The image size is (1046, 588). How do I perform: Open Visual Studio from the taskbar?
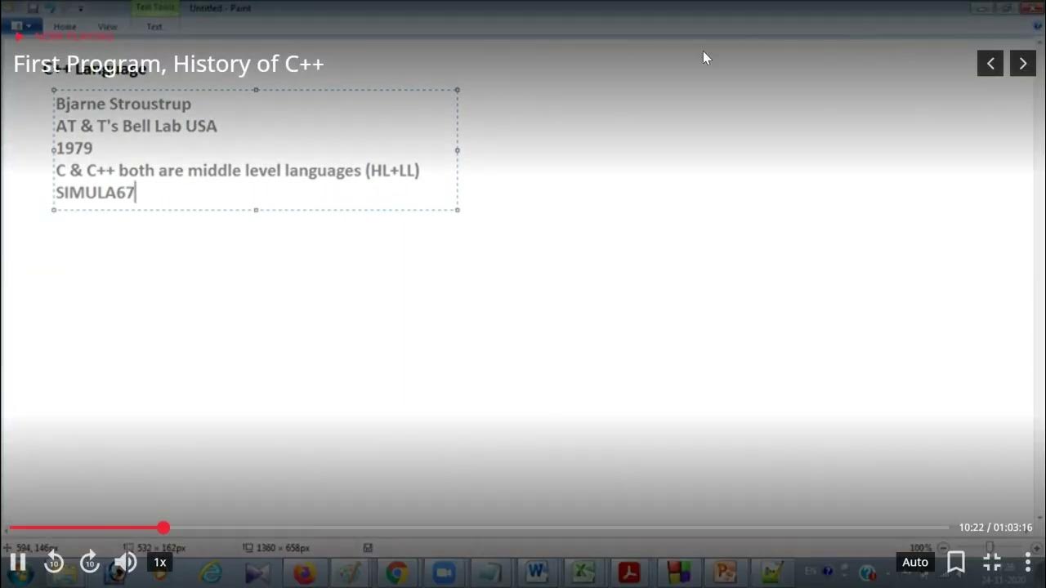pyautogui.click(x=257, y=573)
